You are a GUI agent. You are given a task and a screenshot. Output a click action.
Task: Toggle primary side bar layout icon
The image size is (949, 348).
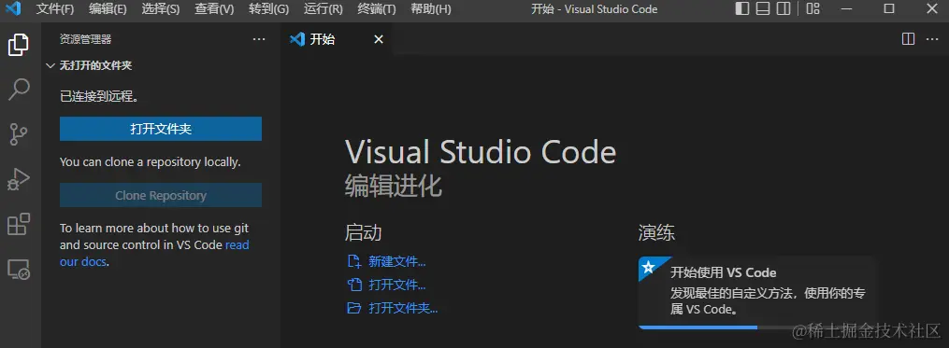tap(741, 8)
